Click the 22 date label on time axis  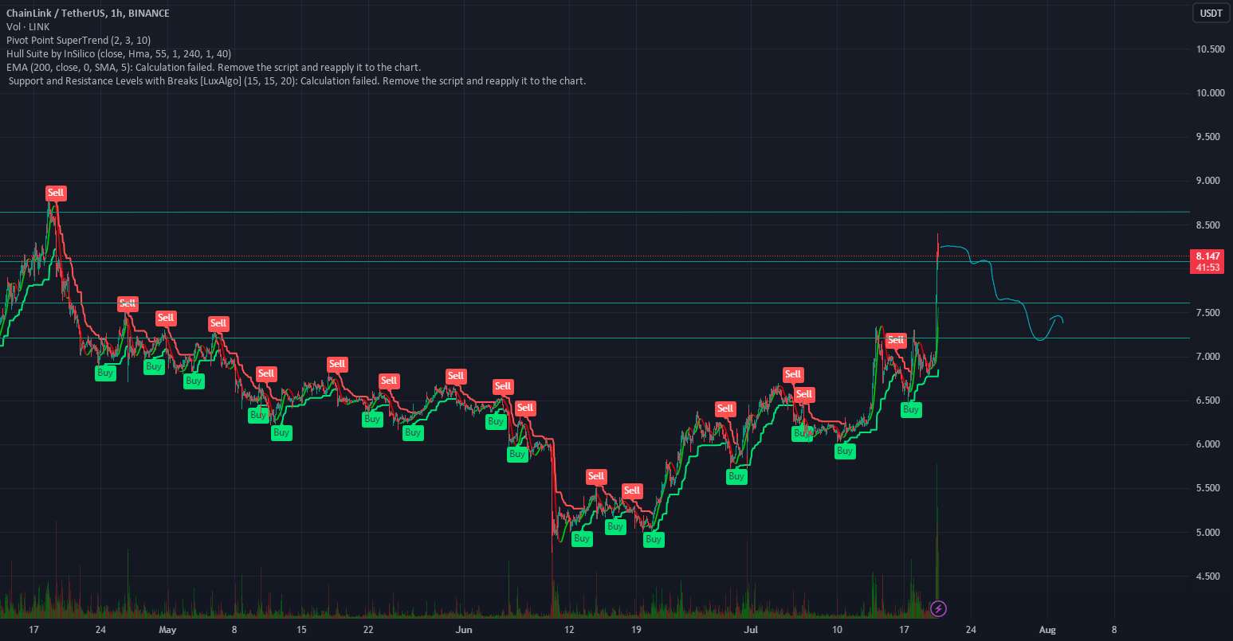click(368, 629)
